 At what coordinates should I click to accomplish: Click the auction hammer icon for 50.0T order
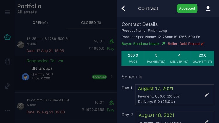tap(111, 41)
